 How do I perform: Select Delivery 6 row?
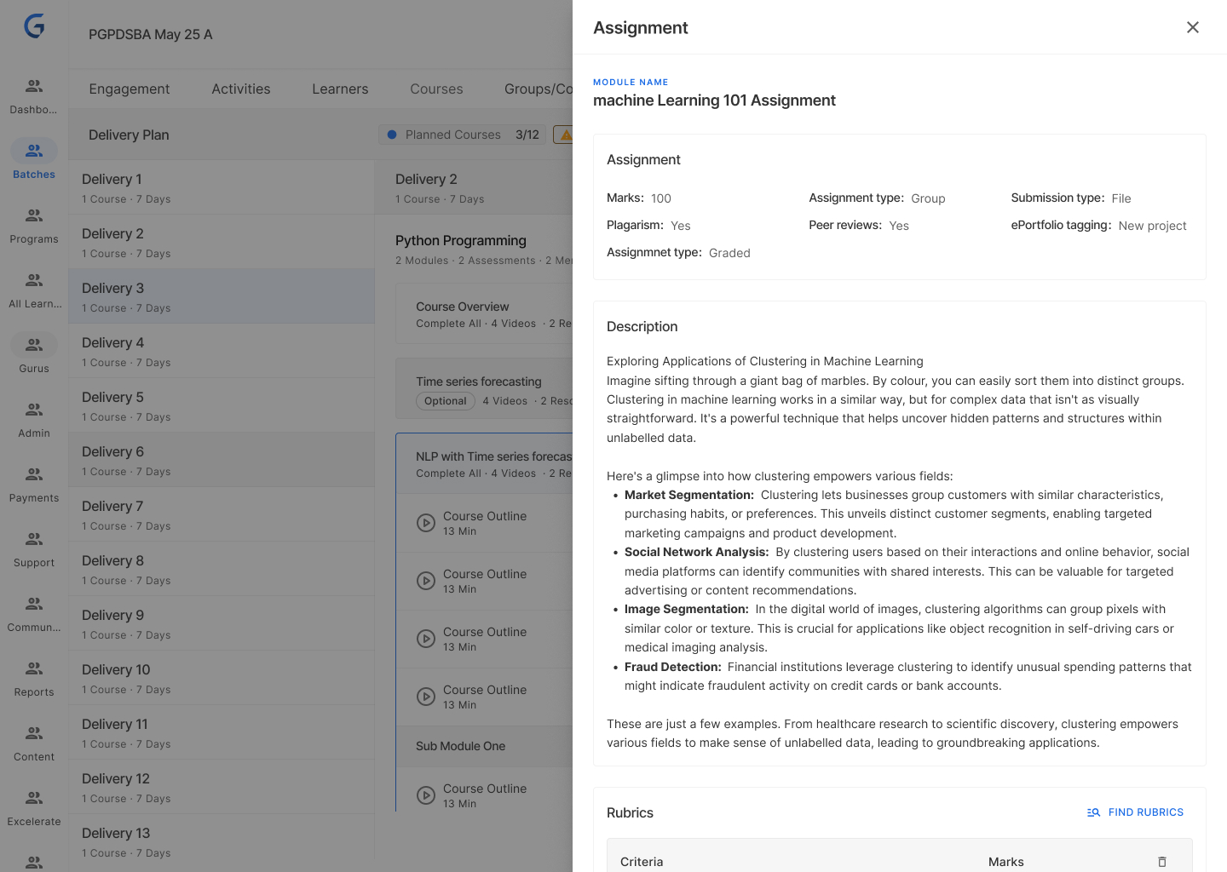[x=222, y=460]
